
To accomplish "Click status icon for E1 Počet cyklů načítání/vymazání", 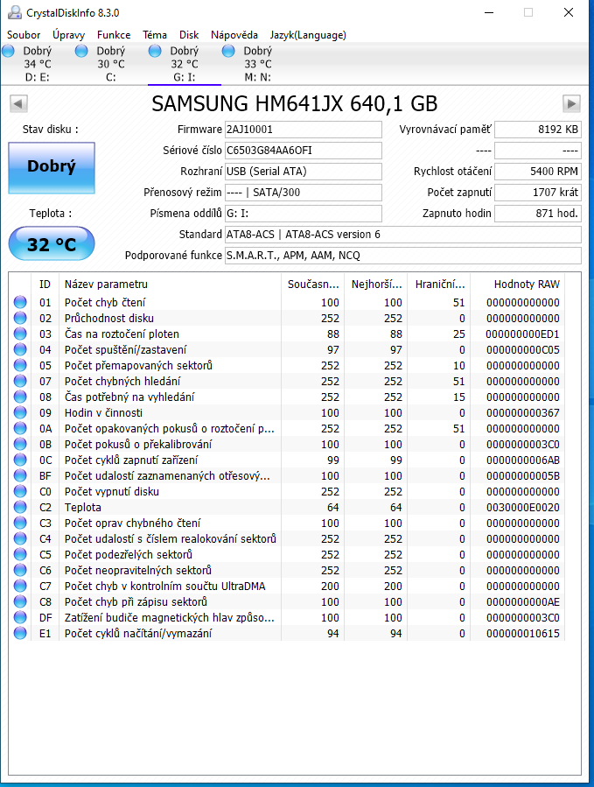I will pyautogui.click(x=20, y=633).
